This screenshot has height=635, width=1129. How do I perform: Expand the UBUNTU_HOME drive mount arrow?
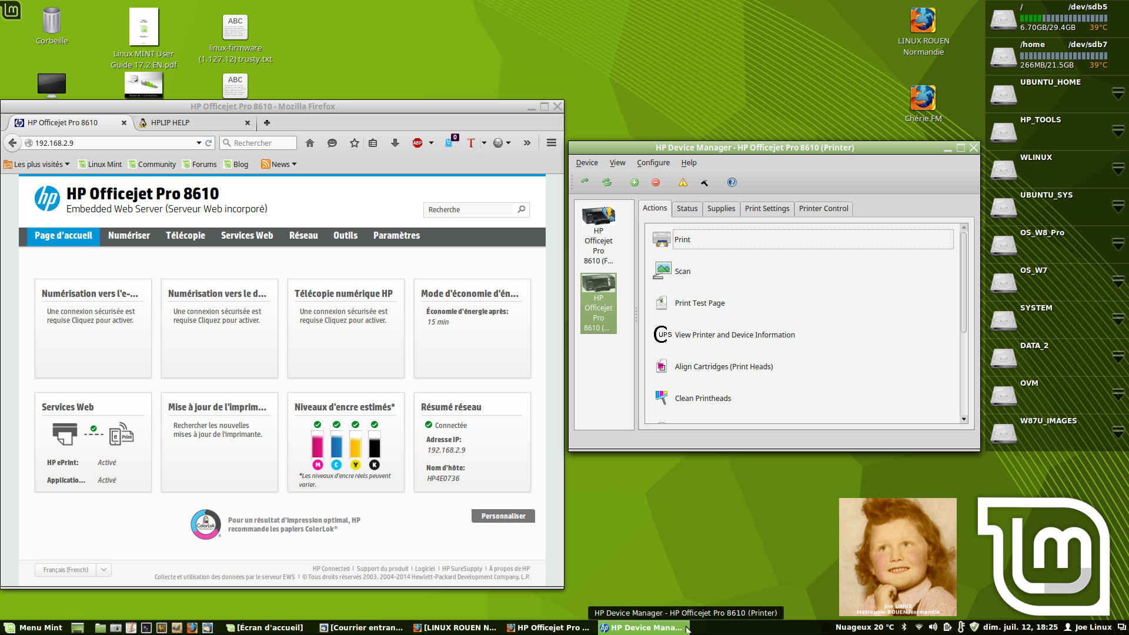coord(1118,93)
